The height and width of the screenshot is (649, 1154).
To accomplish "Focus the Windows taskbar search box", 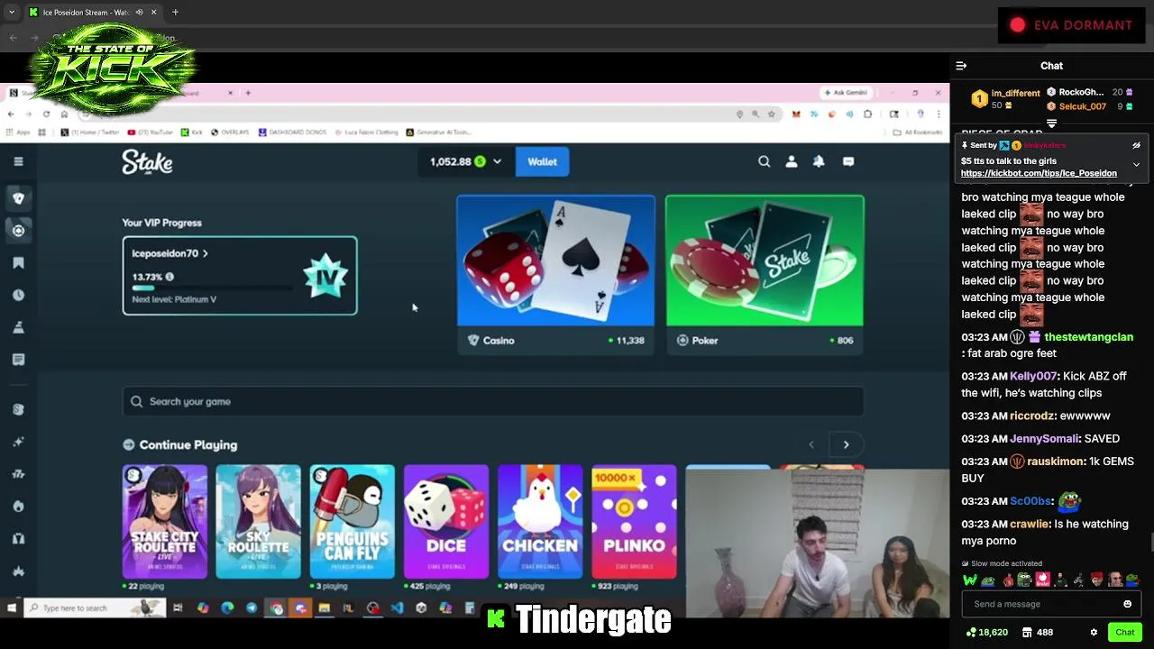I will click(95, 608).
